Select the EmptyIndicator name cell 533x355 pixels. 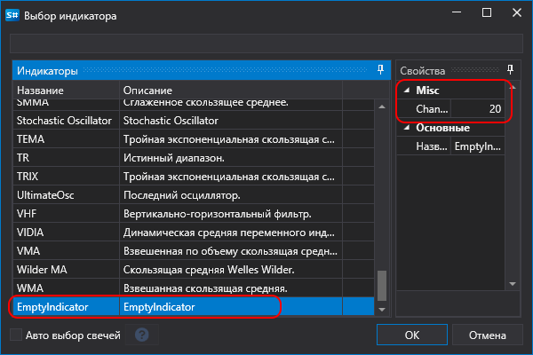[x=67, y=307]
